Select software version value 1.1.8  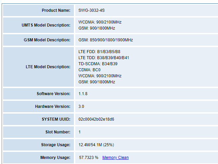83,94
